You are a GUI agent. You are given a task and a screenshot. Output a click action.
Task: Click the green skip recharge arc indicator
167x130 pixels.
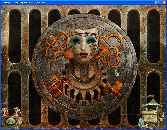pyautogui.click(x=13, y=117)
